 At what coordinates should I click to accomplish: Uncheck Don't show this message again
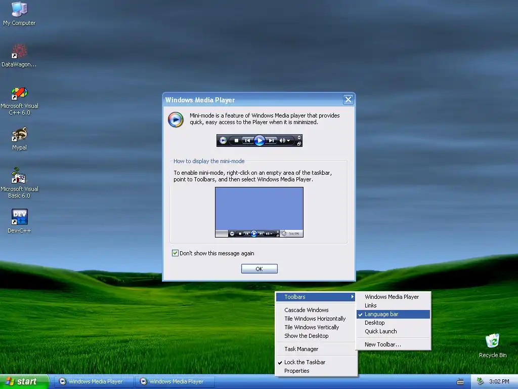(x=175, y=253)
